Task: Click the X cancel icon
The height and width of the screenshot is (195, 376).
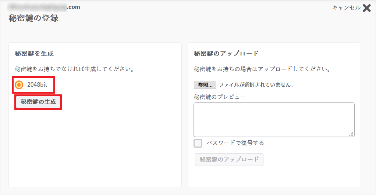Action: point(366,8)
